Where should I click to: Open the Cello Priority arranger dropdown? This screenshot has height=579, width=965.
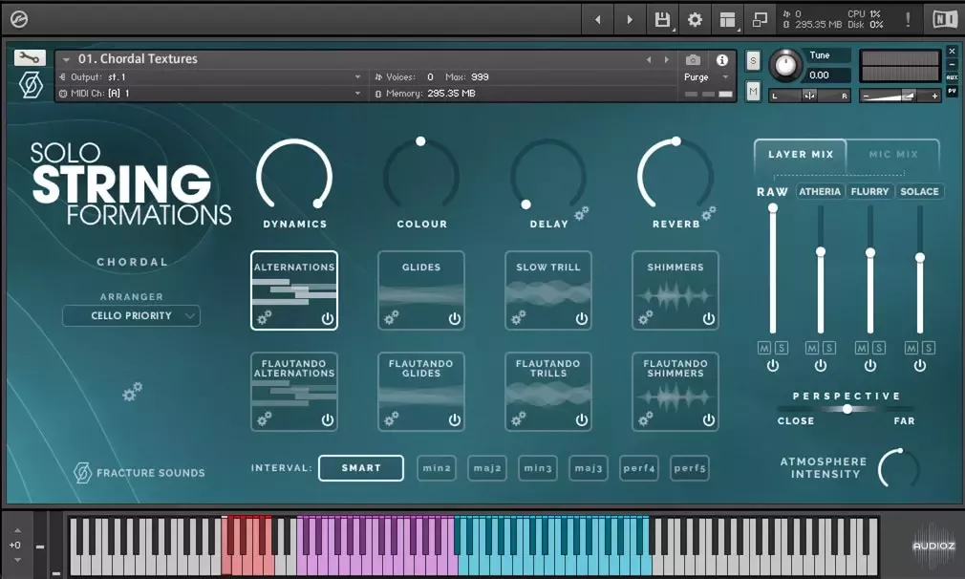pos(131,315)
